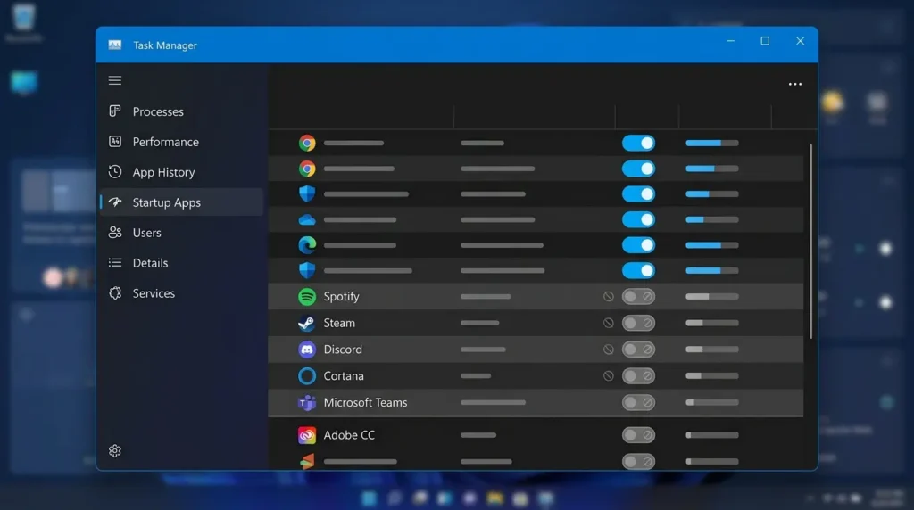Enable the Spotify startup toggle
This screenshot has height=510, width=914.
(x=638, y=296)
